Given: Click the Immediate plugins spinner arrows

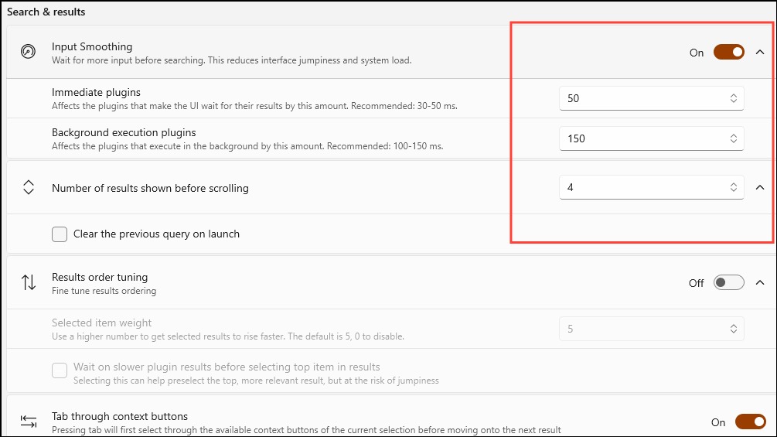Looking at the screenshot, I should [x=734, y=98].
